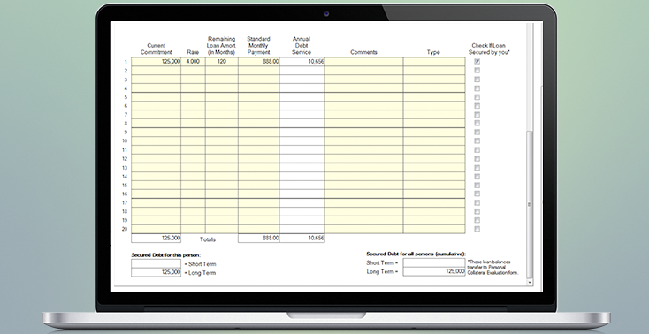Viewport: 649px width, 334px height.
Task: Click the Type field in row 1
Action: 434,62
